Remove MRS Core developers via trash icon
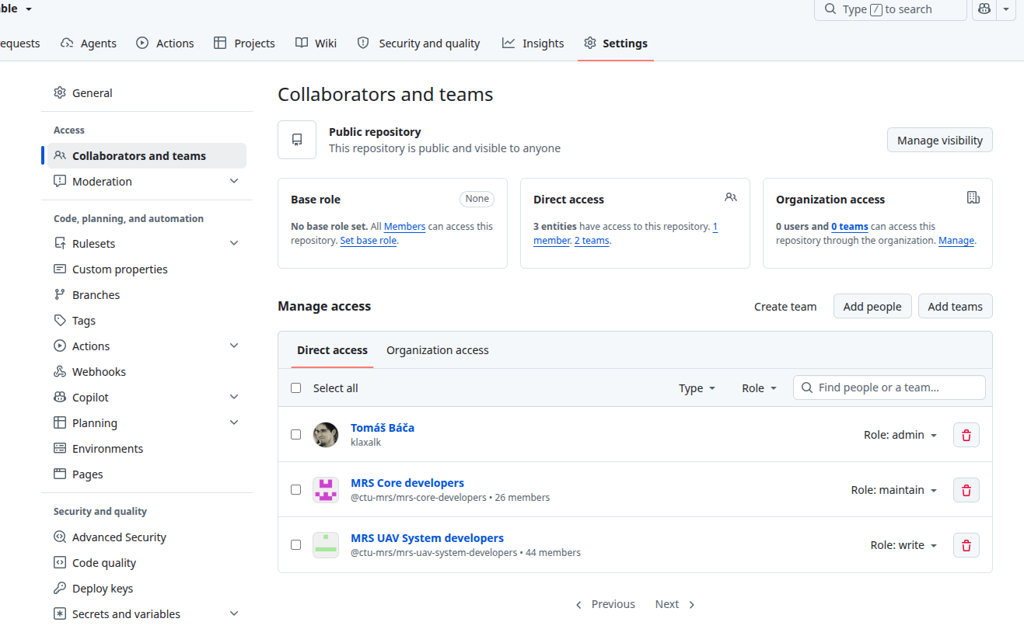The image size is (1024, 629). point(966,490)
